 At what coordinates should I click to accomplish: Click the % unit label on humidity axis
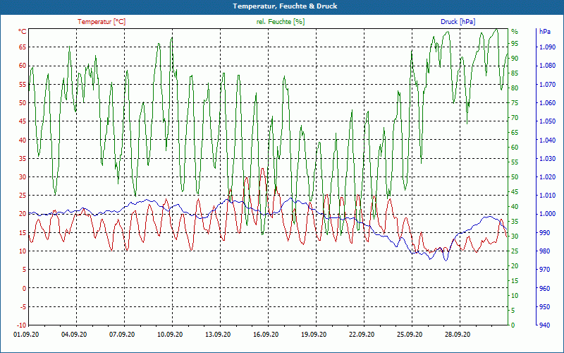515,32
